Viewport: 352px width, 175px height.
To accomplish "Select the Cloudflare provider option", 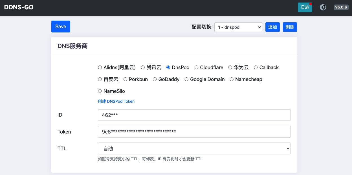I will point(196,67).
